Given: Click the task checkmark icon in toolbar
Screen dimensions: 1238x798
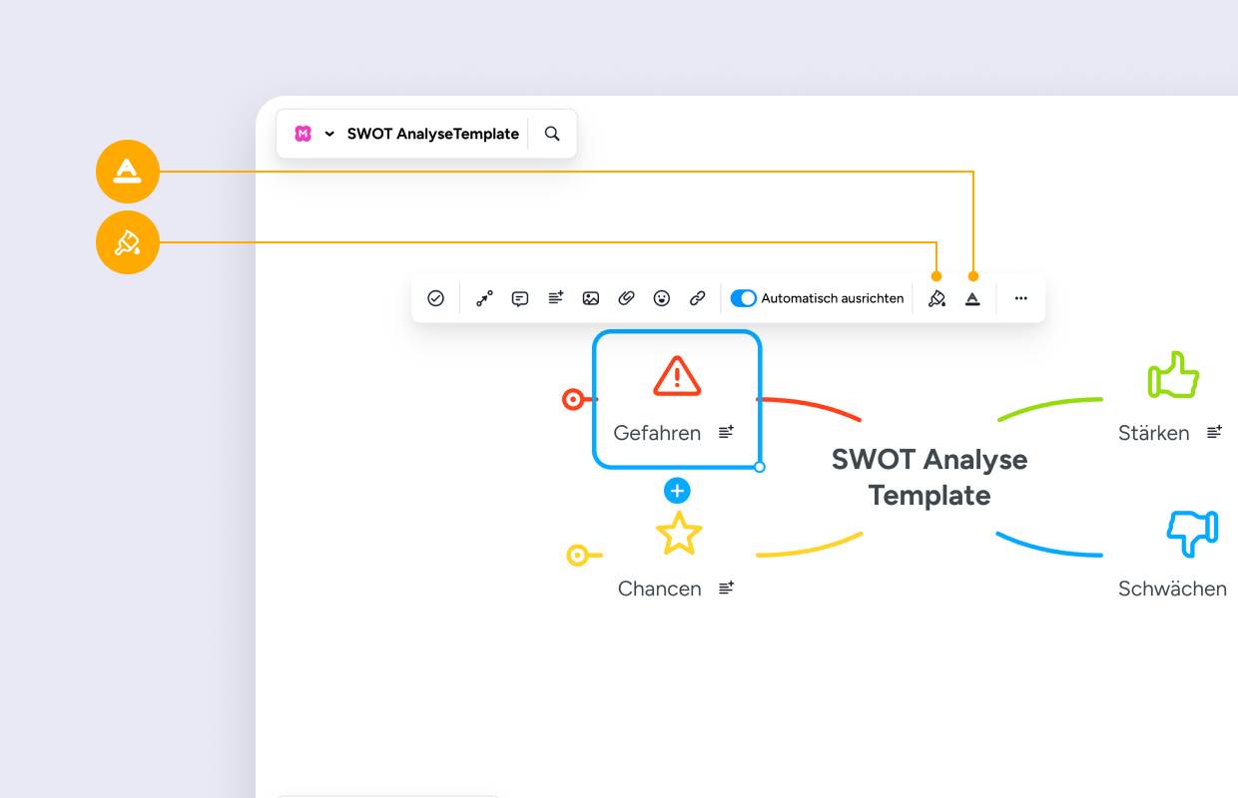Looking at the screenshot, I should tap(435, 298).
